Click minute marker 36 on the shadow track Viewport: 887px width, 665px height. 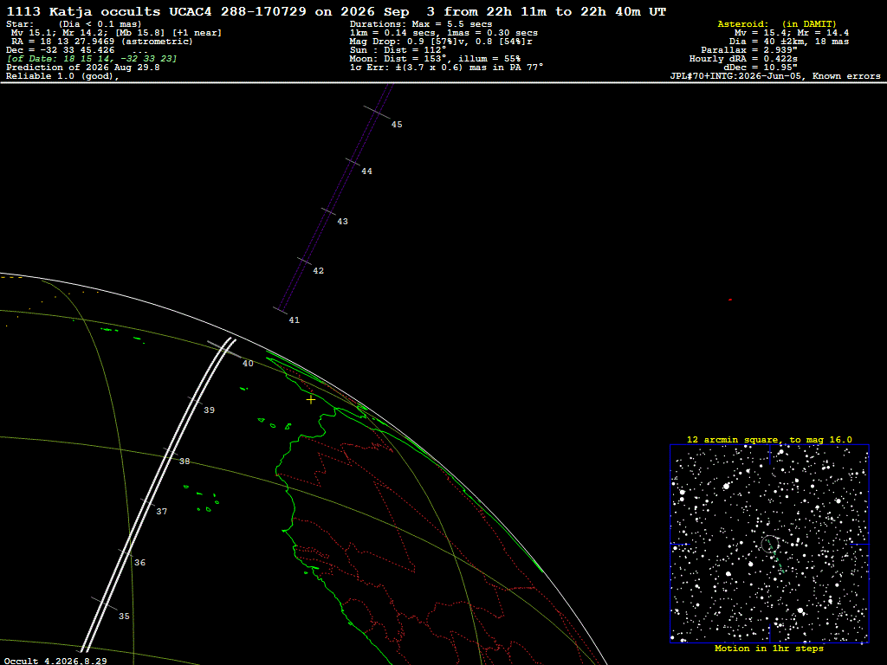[139, 563]
